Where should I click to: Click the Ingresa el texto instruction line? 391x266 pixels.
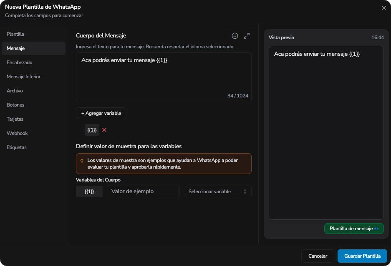pyautogui.click(x=155, y=47)
